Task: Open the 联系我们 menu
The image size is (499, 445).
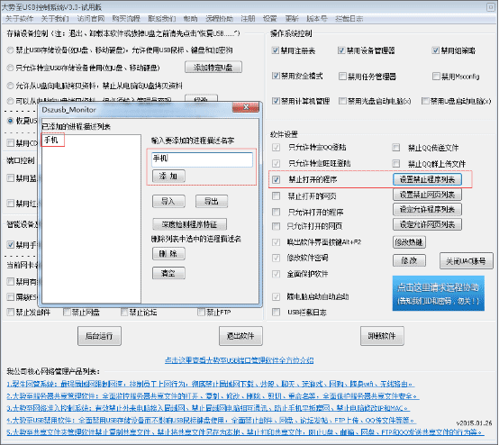Action: 162,19
